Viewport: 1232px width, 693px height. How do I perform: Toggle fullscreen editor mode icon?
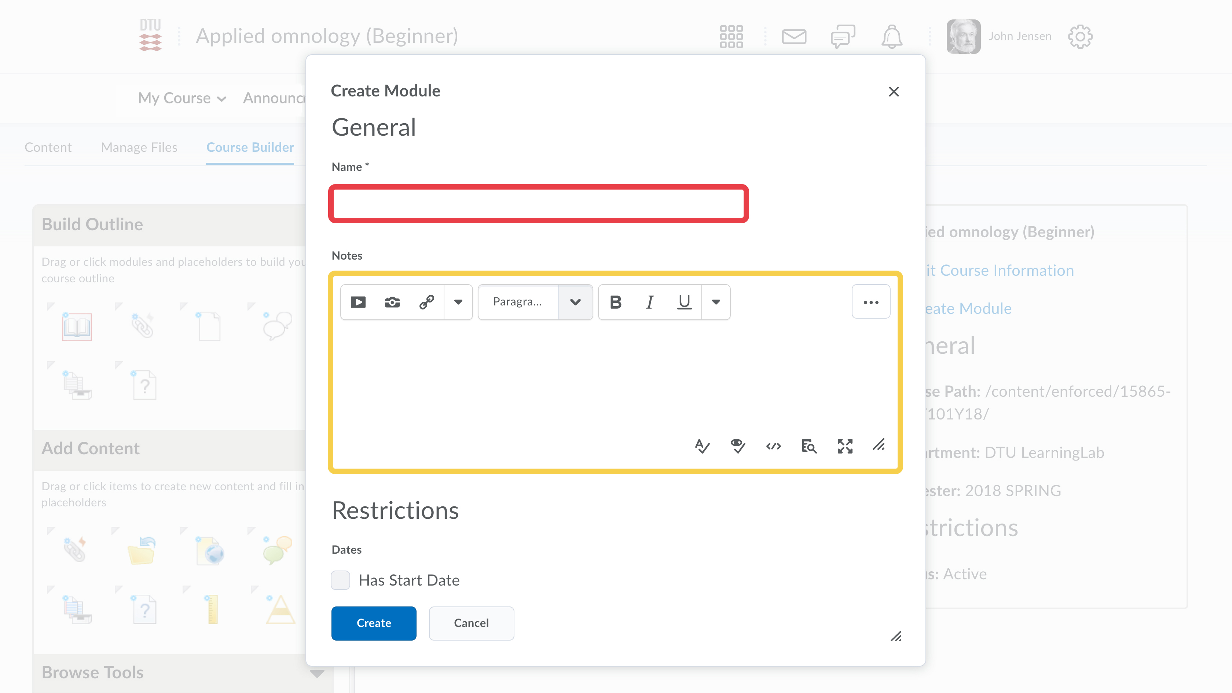pos(844,446)
